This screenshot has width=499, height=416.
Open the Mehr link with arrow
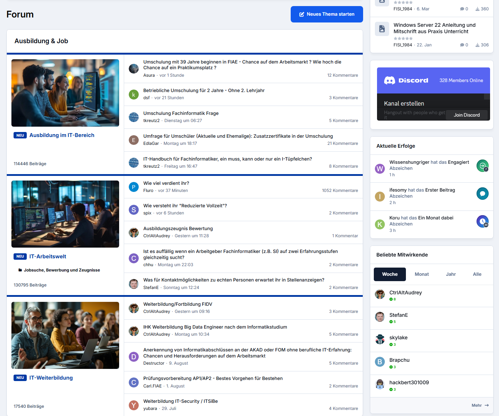[x=480, y=405]
